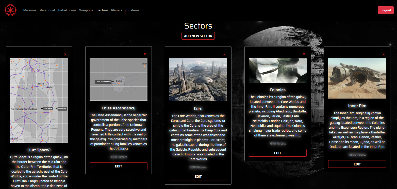Viewport: 397px width, 189px height.
Task: Go to Personnel in navbar
Action: pos(47,10)
